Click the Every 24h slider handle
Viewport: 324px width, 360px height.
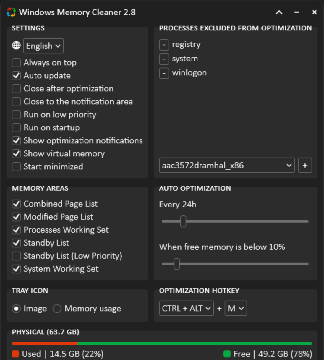click(183, 221)
